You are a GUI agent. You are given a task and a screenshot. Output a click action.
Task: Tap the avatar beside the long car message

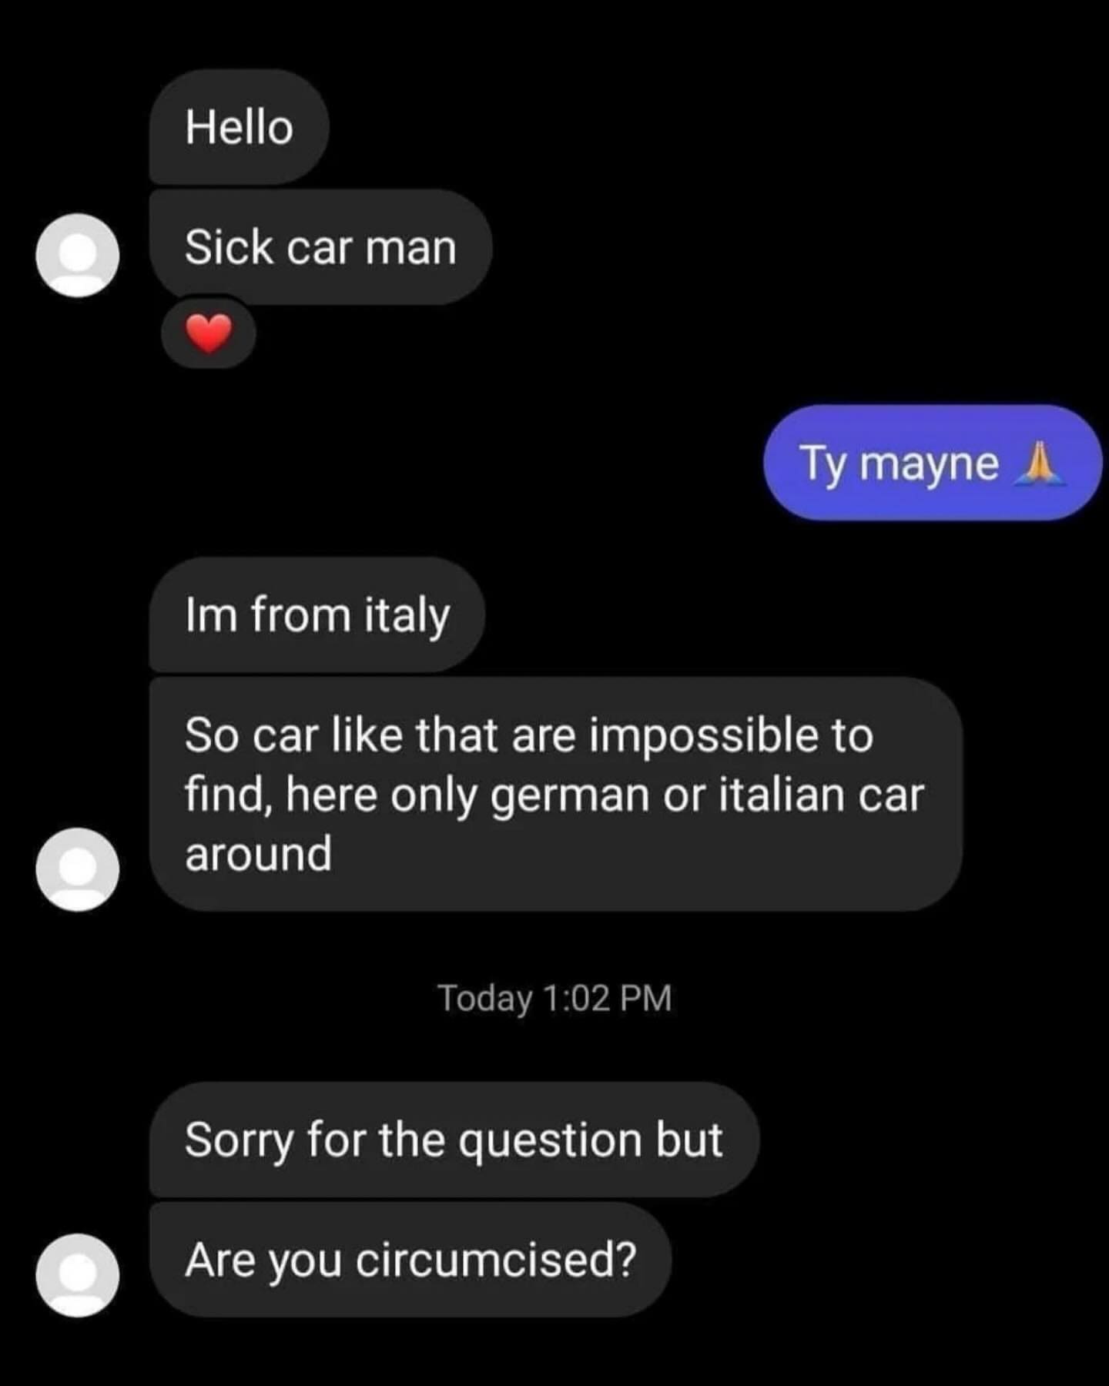tap(77, 869)
